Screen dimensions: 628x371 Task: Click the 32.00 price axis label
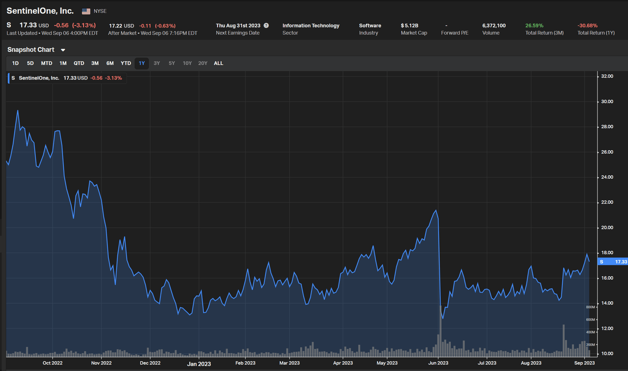607,76
